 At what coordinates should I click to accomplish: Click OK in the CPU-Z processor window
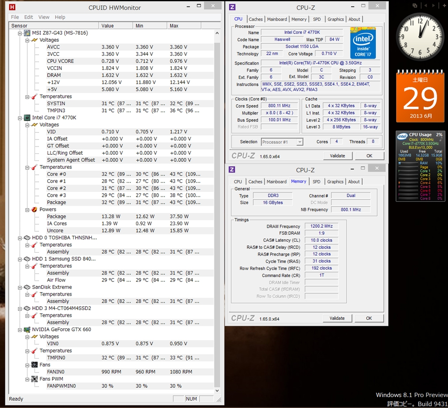369,156
